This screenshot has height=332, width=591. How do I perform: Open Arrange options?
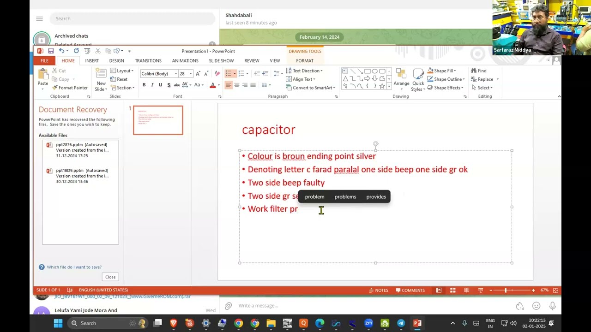tap(401, 79)
